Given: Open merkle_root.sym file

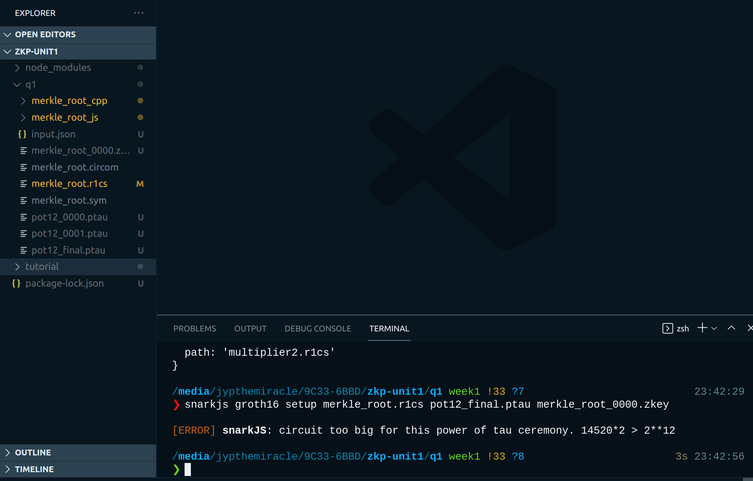Looking at the screenshot, I should click(x=78, y=200).
